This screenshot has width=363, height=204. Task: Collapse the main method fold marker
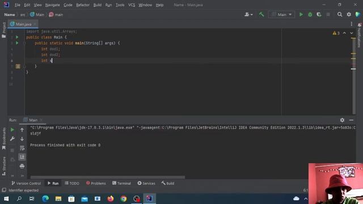point(24,43)
